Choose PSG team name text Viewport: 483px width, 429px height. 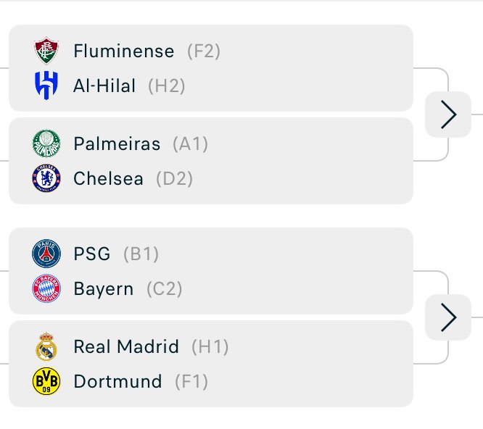(92, 254)
